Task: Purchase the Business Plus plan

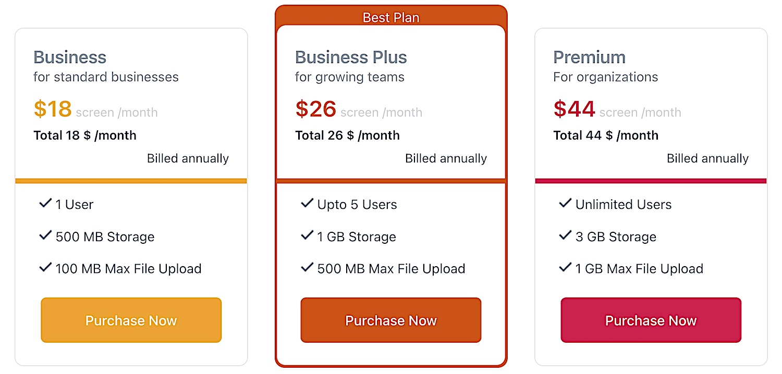Action: [x=391, y=320]
